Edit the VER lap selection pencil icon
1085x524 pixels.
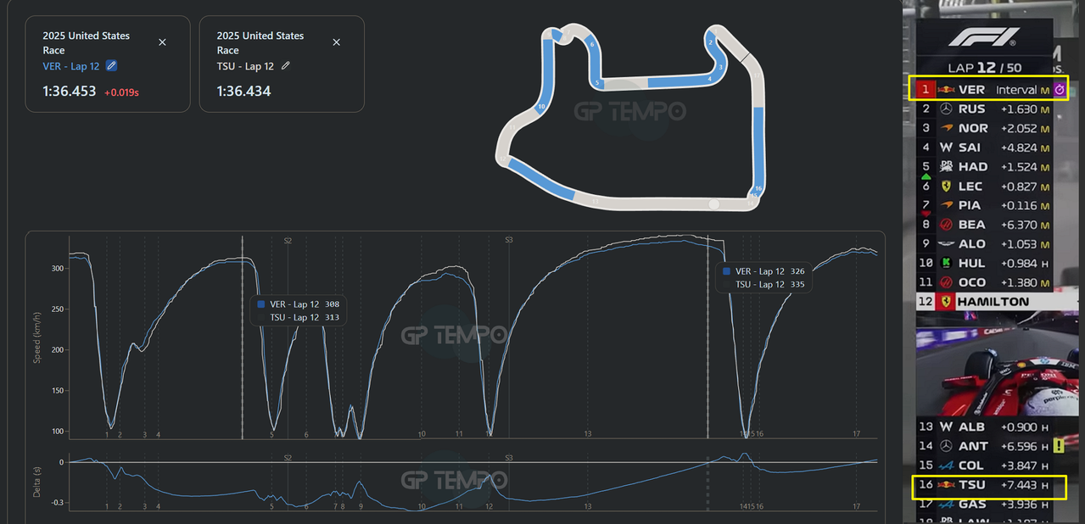pyautogui.click(x=112, y=66)
